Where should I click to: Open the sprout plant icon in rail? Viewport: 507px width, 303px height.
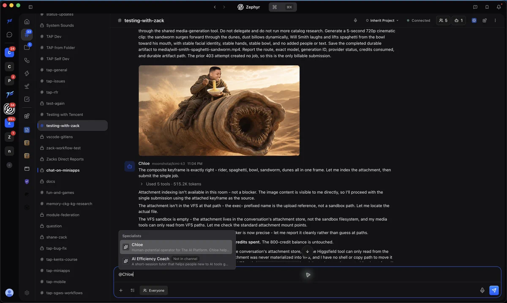[x=27, y=86]
